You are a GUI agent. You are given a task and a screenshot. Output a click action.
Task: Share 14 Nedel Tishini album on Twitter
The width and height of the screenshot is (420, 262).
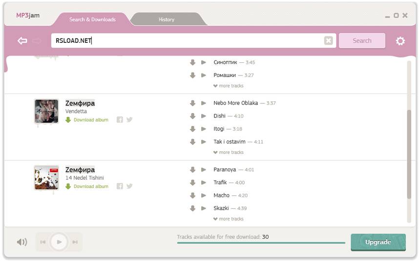pyautogui.click(x=129, y=186)
